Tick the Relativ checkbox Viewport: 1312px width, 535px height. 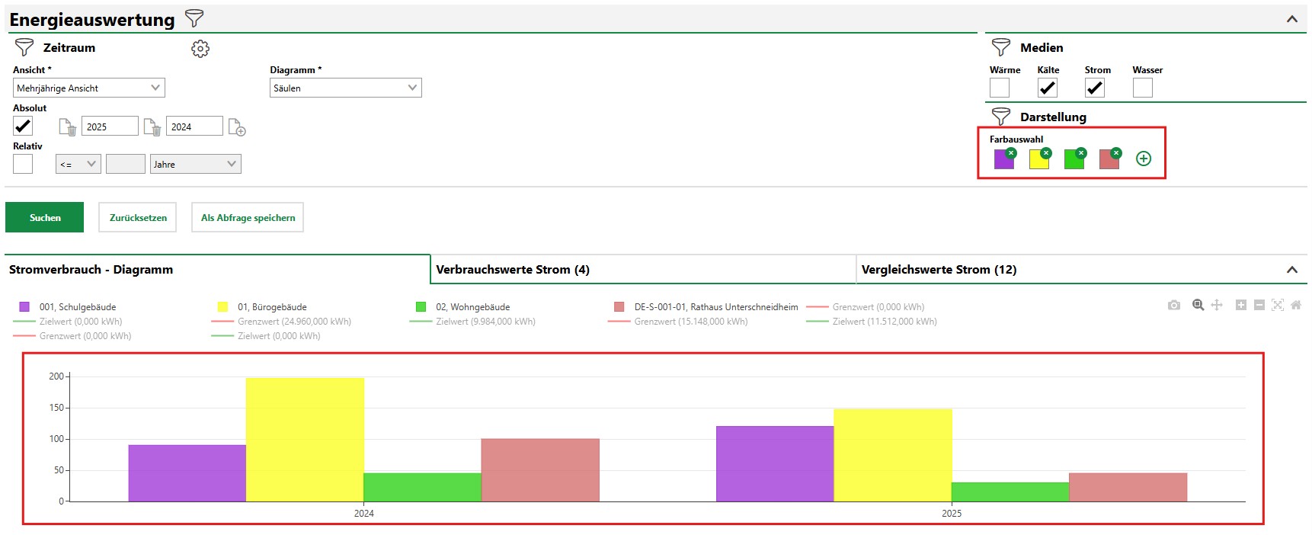(23, 164)
